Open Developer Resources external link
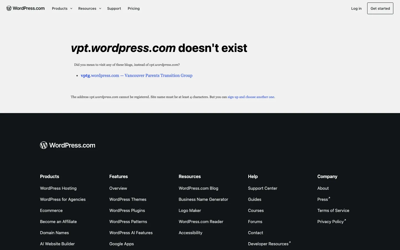 [269, 244]
